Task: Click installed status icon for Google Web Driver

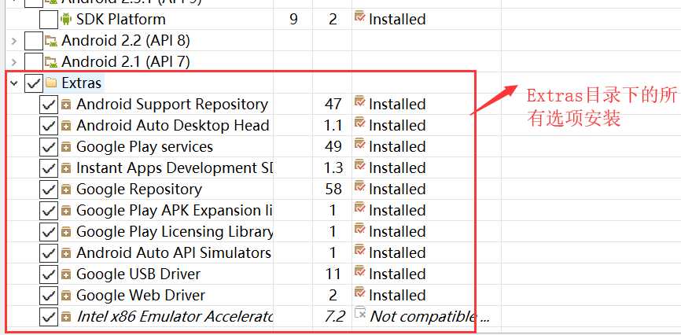Action: (x=359, y=293)
